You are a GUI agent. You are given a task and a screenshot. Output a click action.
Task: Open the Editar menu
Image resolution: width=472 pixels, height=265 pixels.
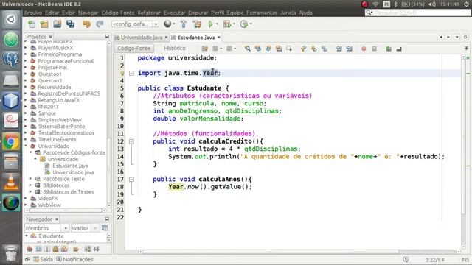[x=52, y=13]
